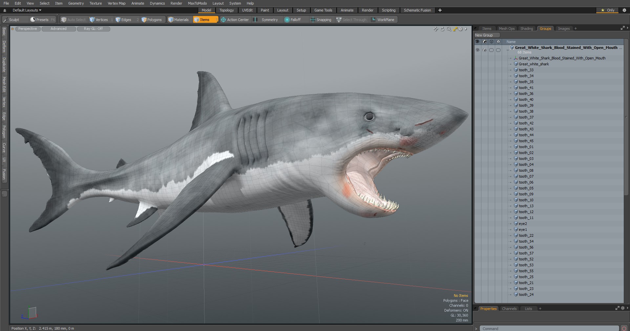Click the render camera column header
630x331 pixels.
coord(485,42)
